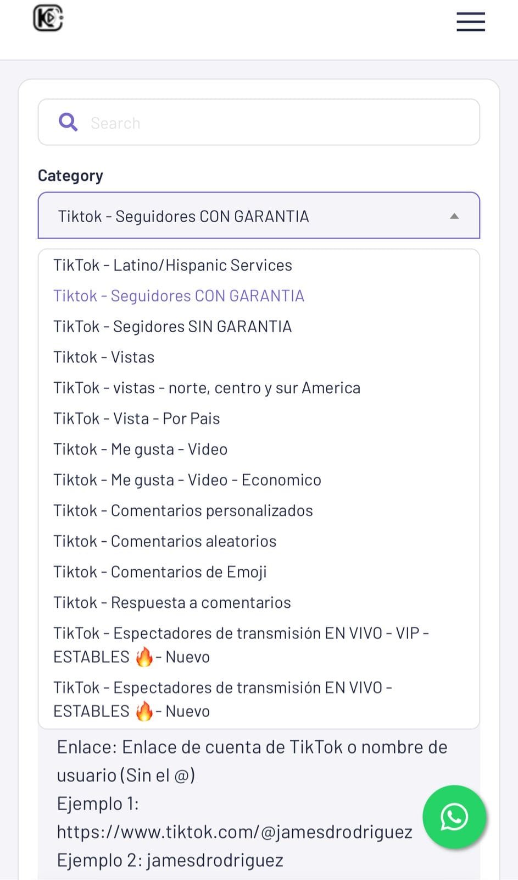Pick the Tiktok - Vistas category
This screenshot has width=518, height=880.
point(104,358)
